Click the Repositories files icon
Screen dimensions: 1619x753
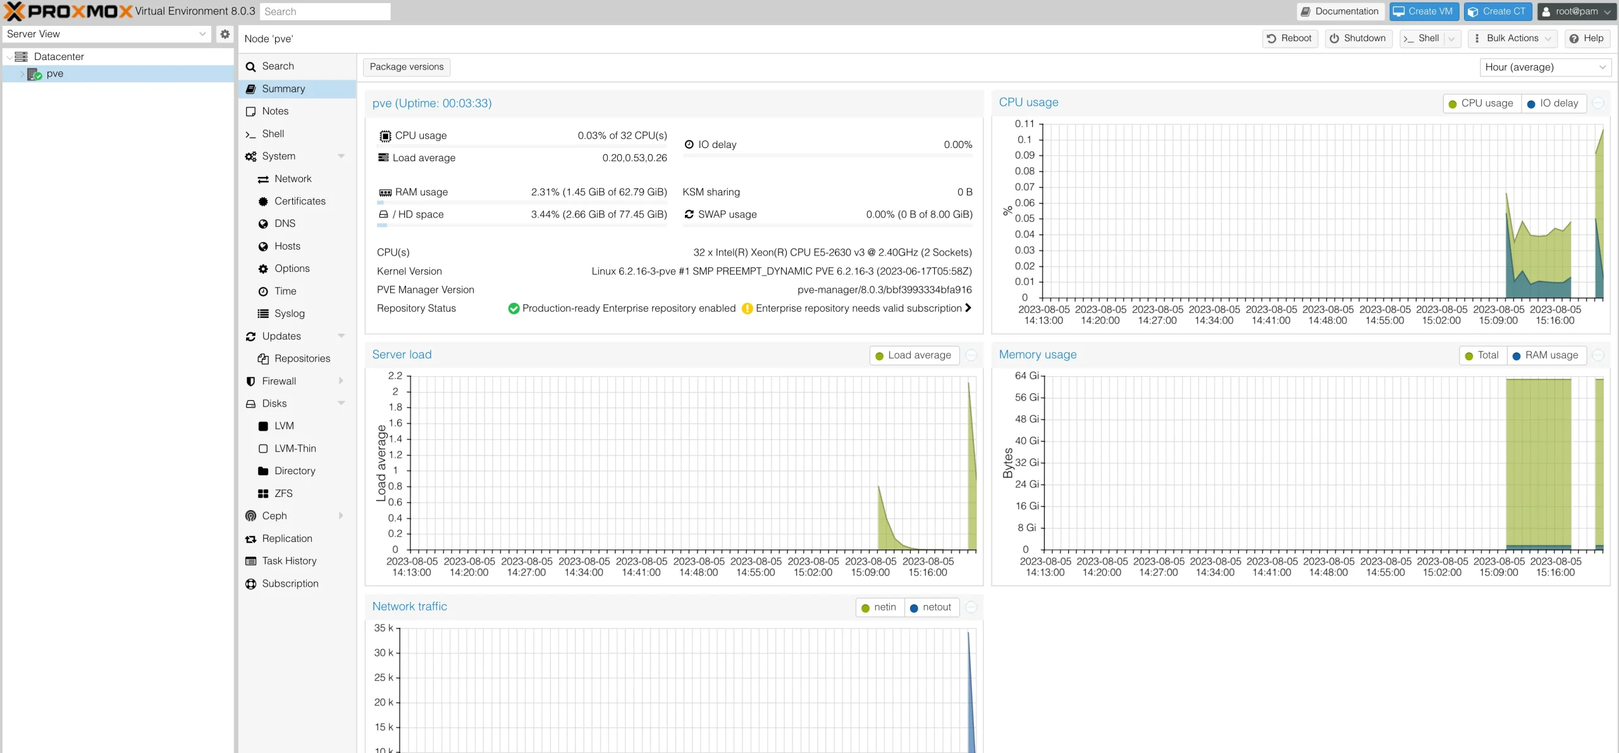coord(263,358)
